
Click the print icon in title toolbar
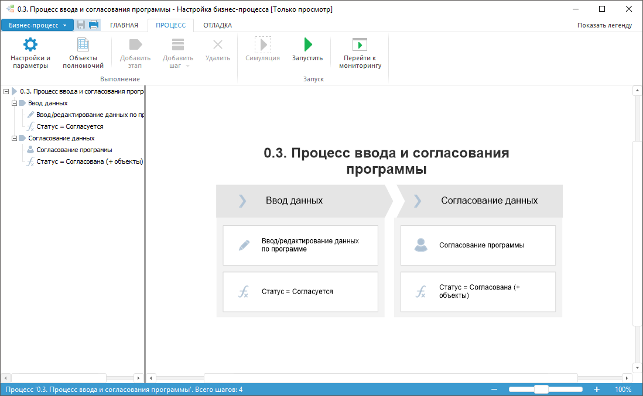pyautogui.click(x=94, y=25)
